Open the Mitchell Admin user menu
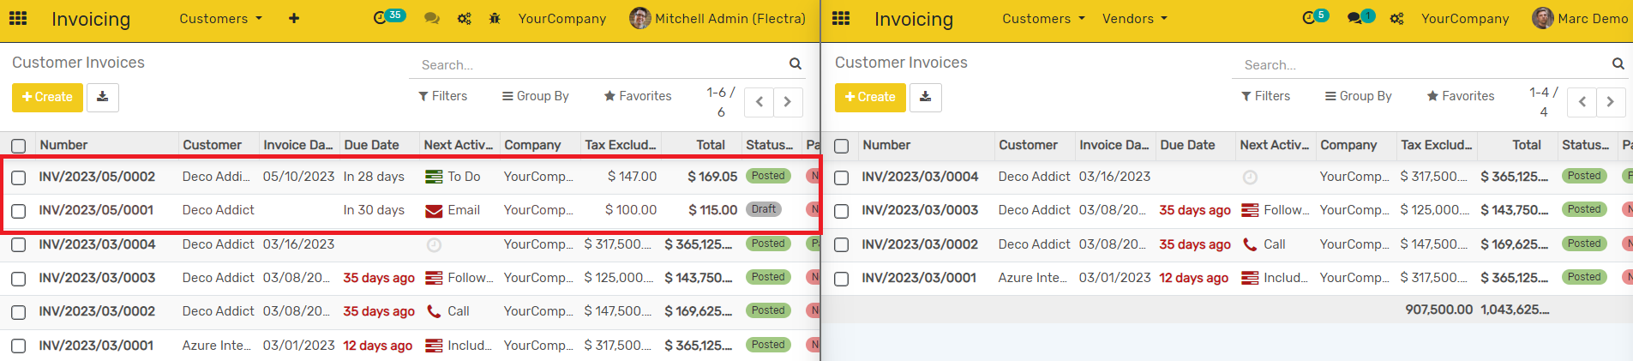The height and width of the screenshot is (361, 1633). (x=717, y=18)
